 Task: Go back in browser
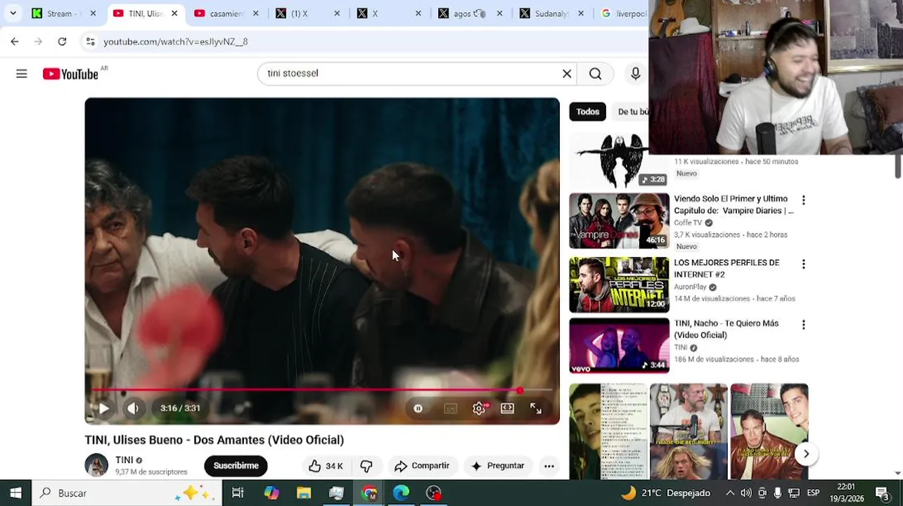[x=15, y=41]
